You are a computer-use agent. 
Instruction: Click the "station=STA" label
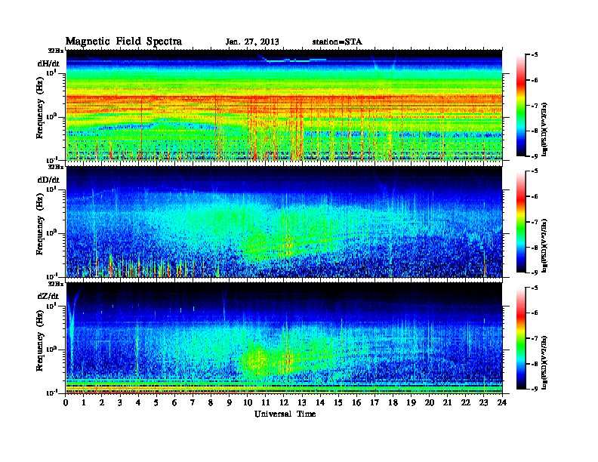click(338, 42)
